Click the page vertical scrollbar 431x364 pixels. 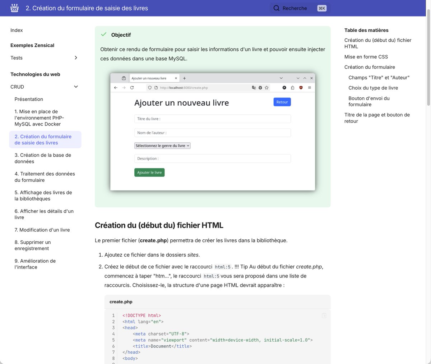(x=428, y=57)
